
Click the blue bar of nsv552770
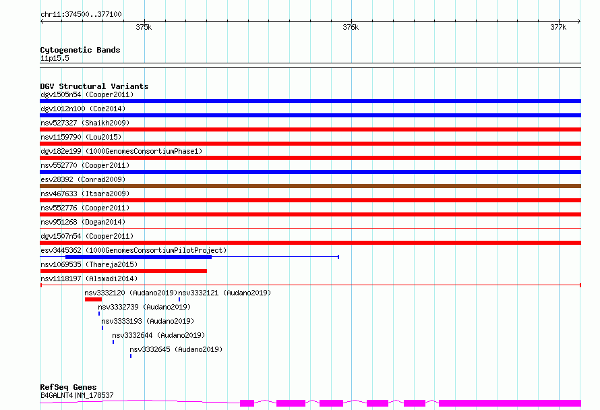310,172
